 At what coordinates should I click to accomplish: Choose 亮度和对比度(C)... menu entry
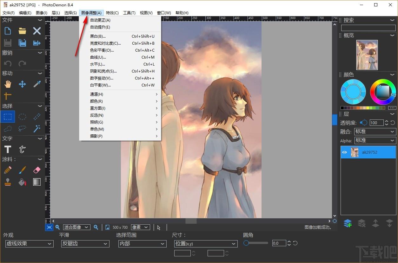click(120, 43)
